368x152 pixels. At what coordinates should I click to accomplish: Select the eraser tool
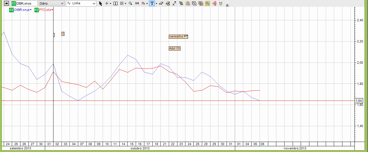(x=161, y=3)
